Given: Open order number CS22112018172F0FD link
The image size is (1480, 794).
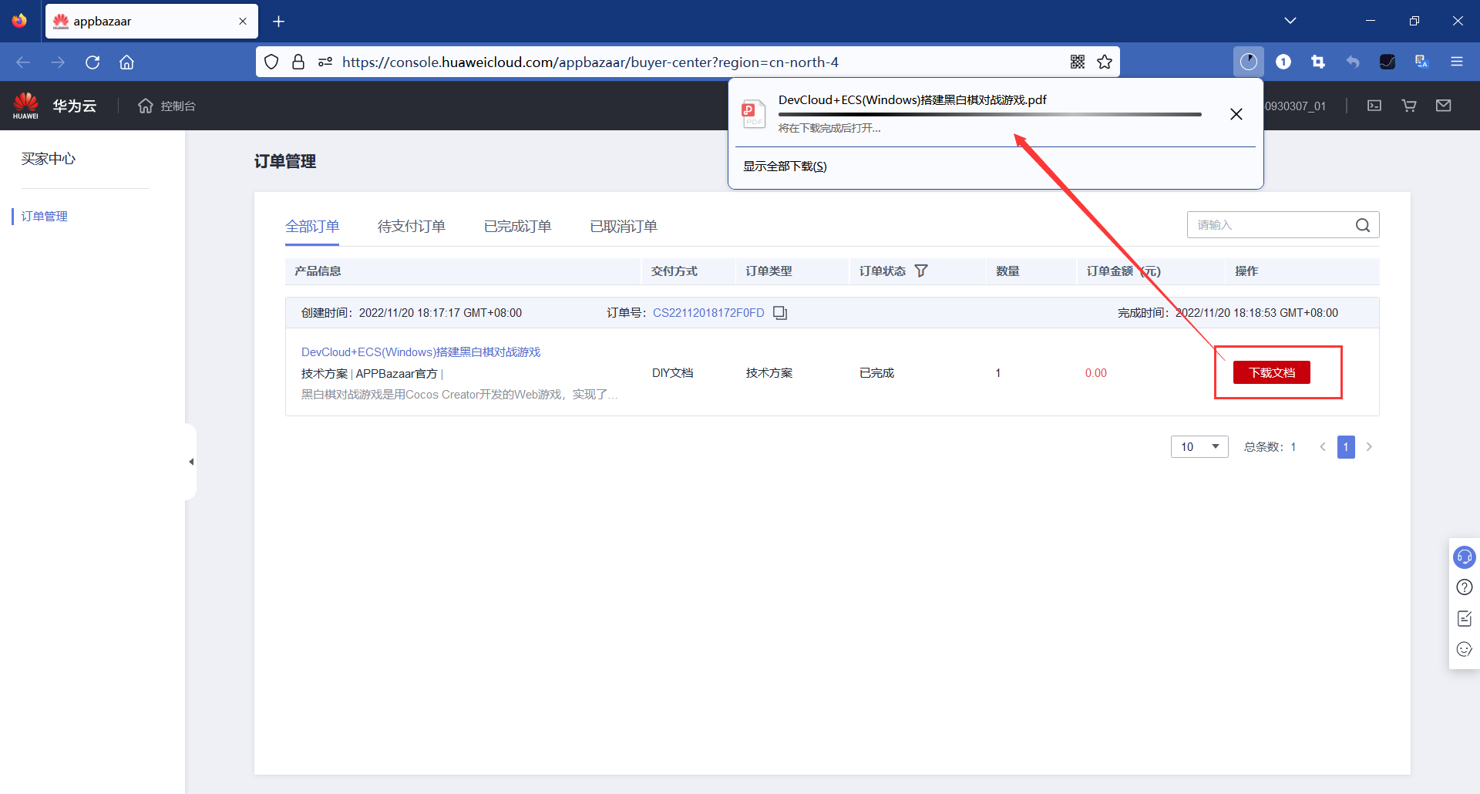Looking at the screenshot, I should pyautogui.click(x=708, y=313).
